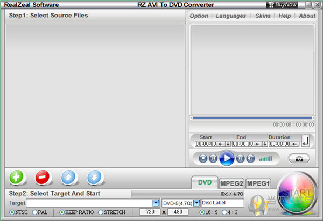The width and height of the screenshot is (323, 221).
Task: Select the STRETCH option
Action: point(101,212)
